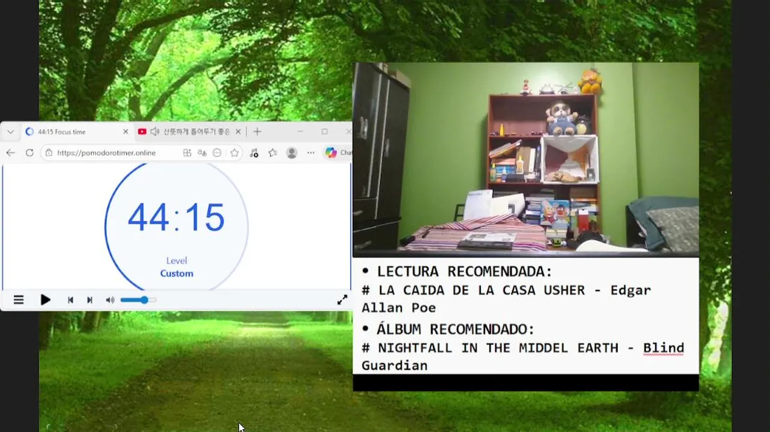The width and height of the screenshot is (770, 432).
Task: Open browser settings and more menu
Action: pyautogui.click(x=311, y=153)
